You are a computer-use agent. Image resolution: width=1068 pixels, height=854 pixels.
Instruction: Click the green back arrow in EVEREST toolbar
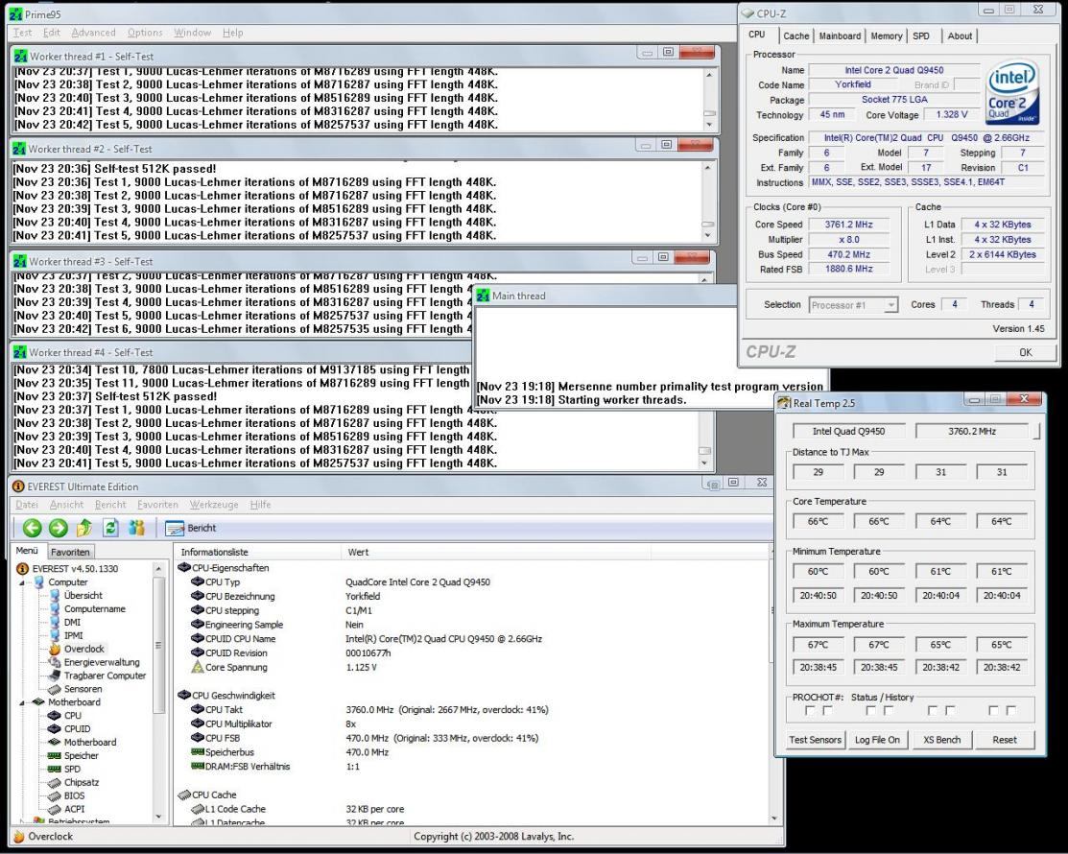pos(32,528)
